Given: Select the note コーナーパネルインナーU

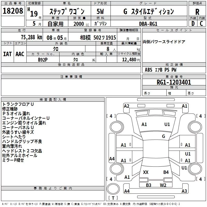Looking at the screenshot, I should pos(26,118).
